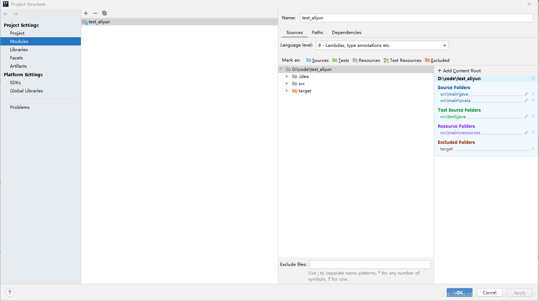Mark folder as Test Resources
Viewport: 539px width, 301px height.
coord(402,60)
